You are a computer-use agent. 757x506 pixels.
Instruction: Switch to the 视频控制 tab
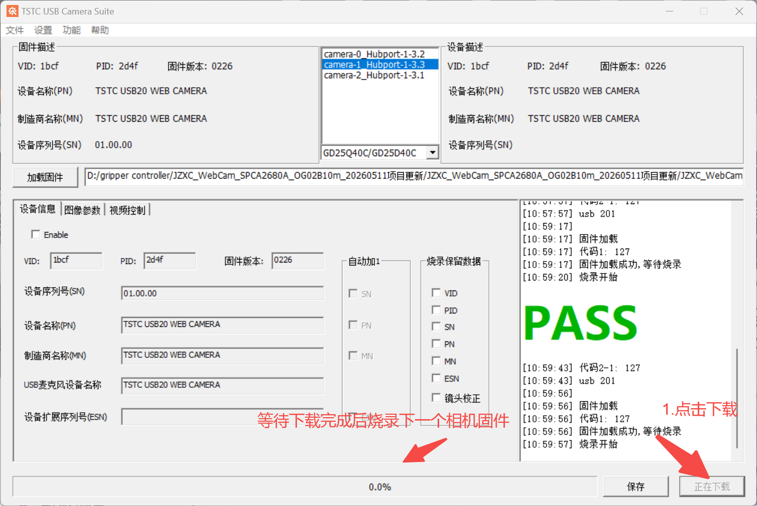(x=127, y=210)
